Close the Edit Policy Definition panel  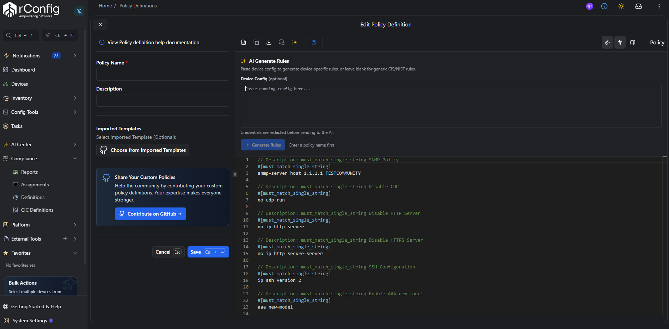pos(100,24)
